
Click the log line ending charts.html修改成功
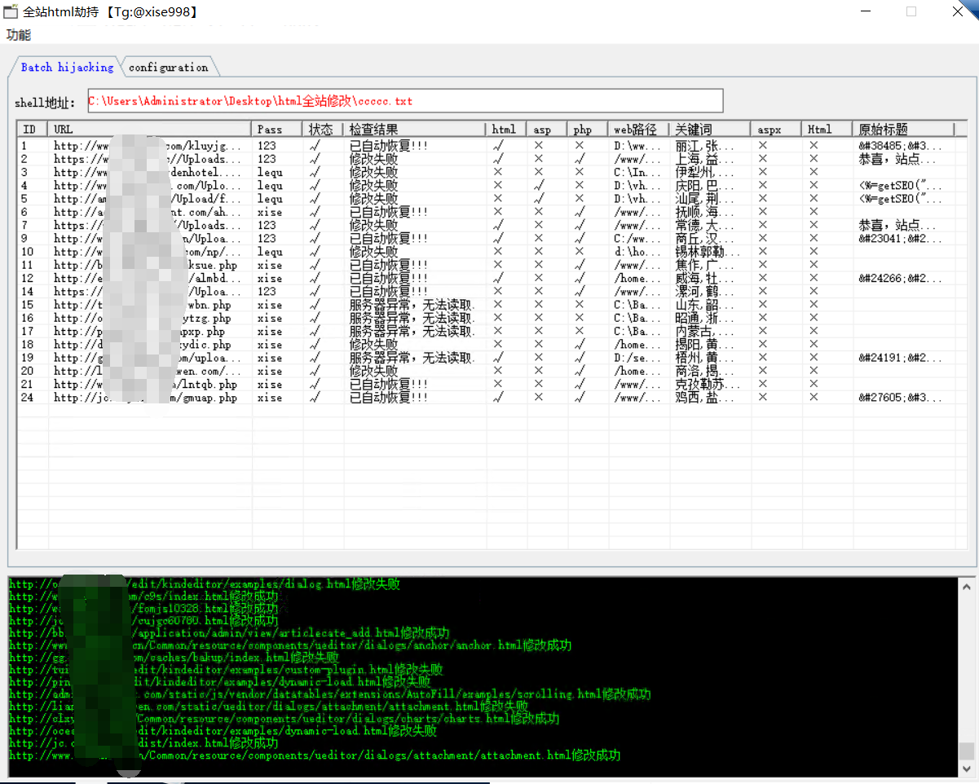284,719
